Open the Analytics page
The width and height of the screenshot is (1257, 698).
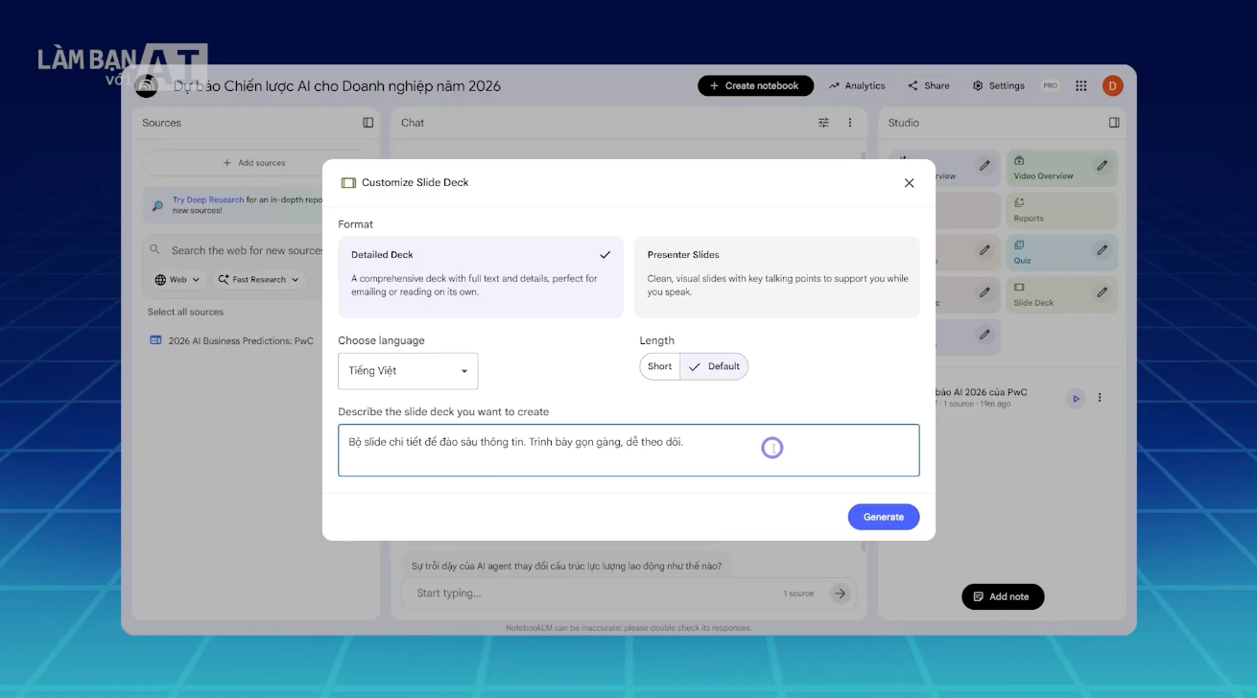[x=857, y=85]
